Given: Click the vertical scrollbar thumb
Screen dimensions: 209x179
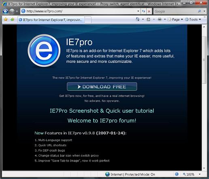Looking at the screenshot, I should [204, 60].
